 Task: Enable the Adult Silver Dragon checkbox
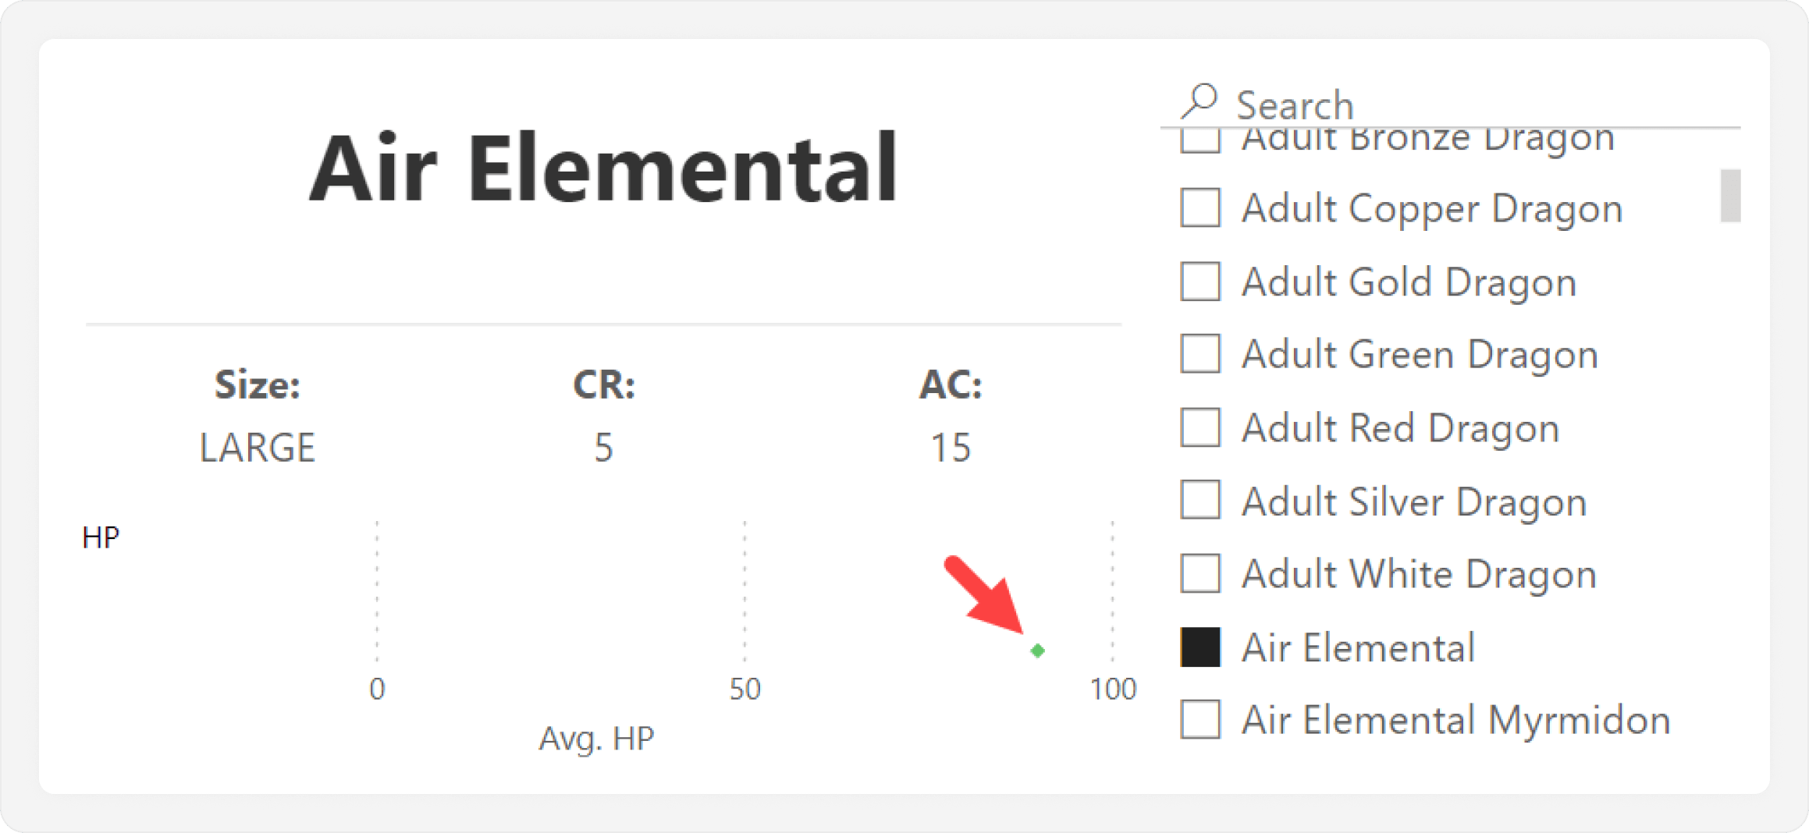pyautogui.click(x=1200, y=500)
